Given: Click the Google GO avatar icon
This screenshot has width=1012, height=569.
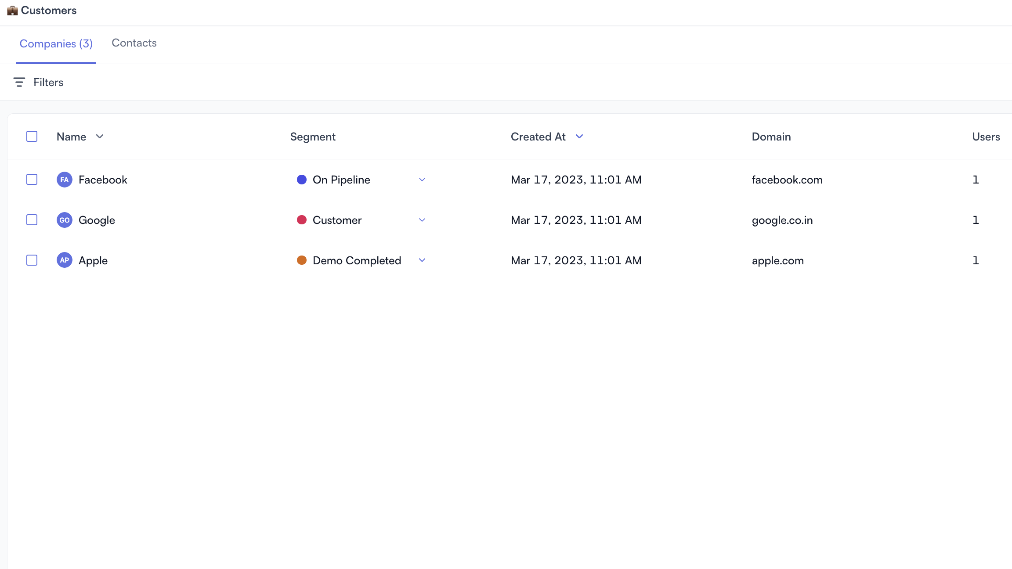Looking at the screenshot, I should click(x=65, y=220).
